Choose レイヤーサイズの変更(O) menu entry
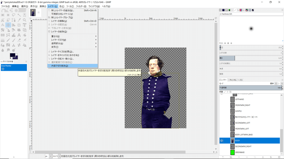This screenshot has width=284, height=159. [72, 52]
